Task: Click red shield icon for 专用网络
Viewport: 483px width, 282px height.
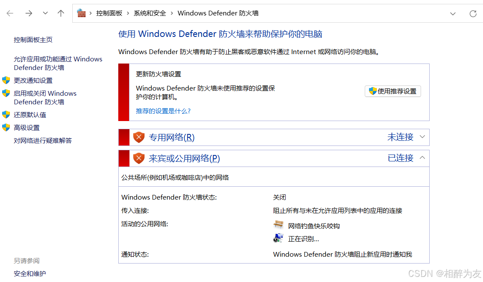Action: coord(139,137)
